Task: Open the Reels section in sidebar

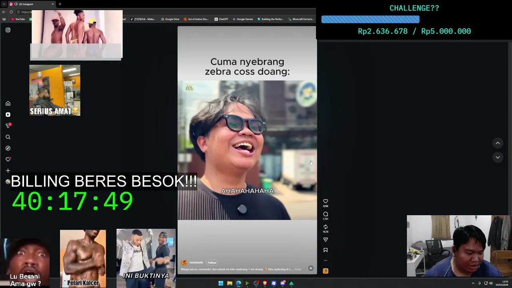Action: tap(8, 115)
